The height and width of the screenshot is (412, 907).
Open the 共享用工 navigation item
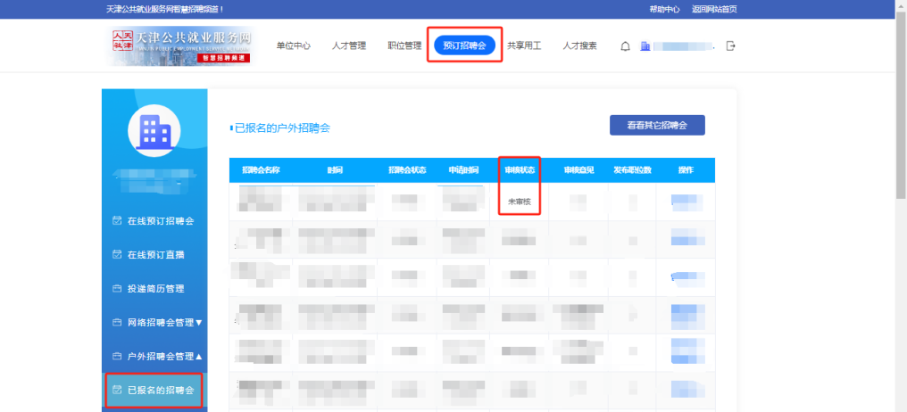(x=524, y=45)
